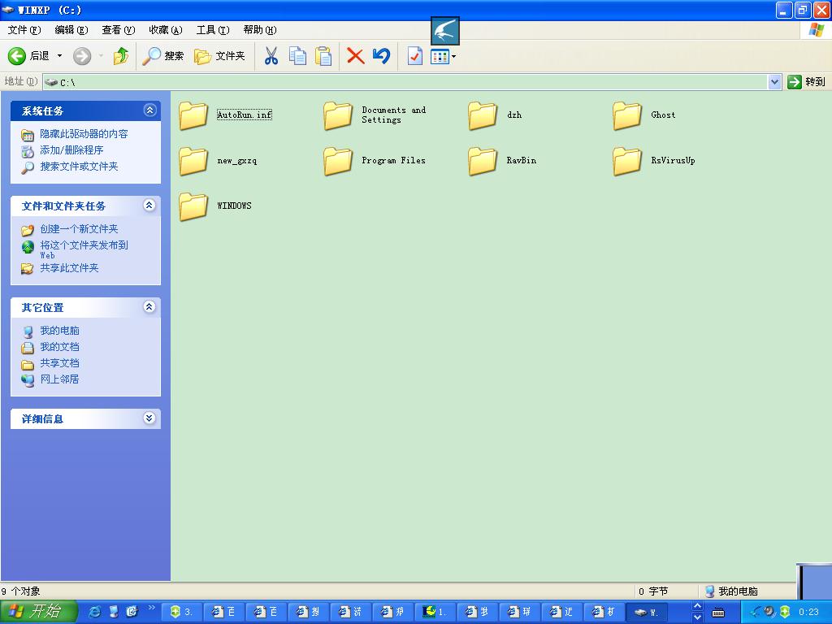The height and width of the screenshot is (624, 832).
Task: Open the Search pane (搜索)
Action: pyautogui.click(x=162, y=56)
